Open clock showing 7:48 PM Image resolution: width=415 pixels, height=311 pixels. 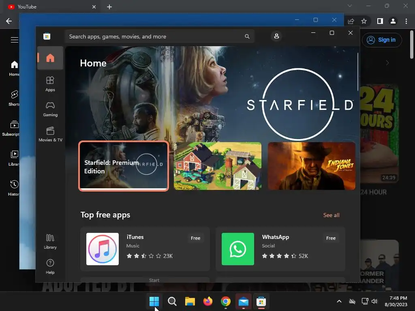pos(396,301)
